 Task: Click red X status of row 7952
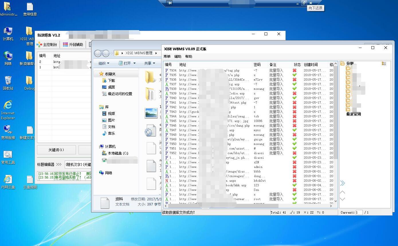click(x=294, y=153)
